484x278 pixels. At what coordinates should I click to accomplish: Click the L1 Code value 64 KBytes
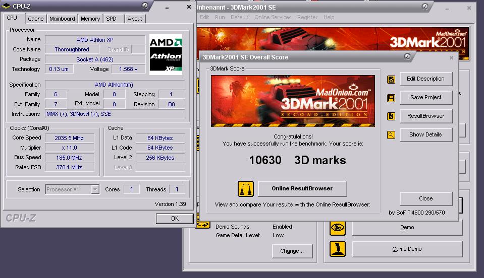pyautogui.click(x=160, y=148)
